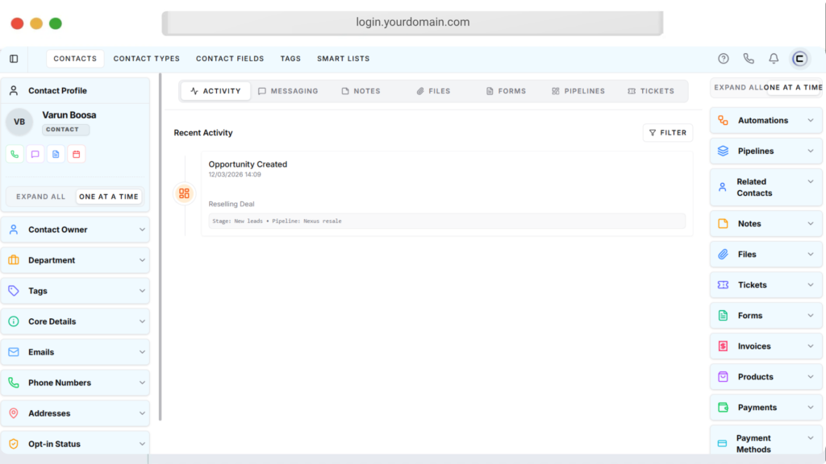Switch to the Messaging tab

click(x=288, y=91)
